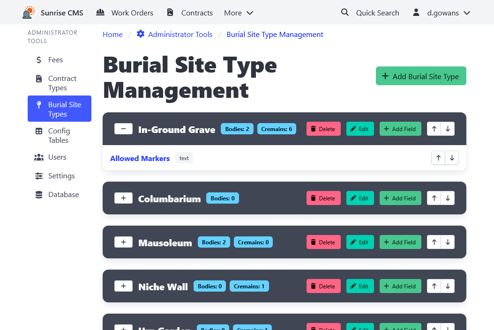This screenshot has height=330, width=494.
Task: Move Niche Wall up
Action: point(434,286)
